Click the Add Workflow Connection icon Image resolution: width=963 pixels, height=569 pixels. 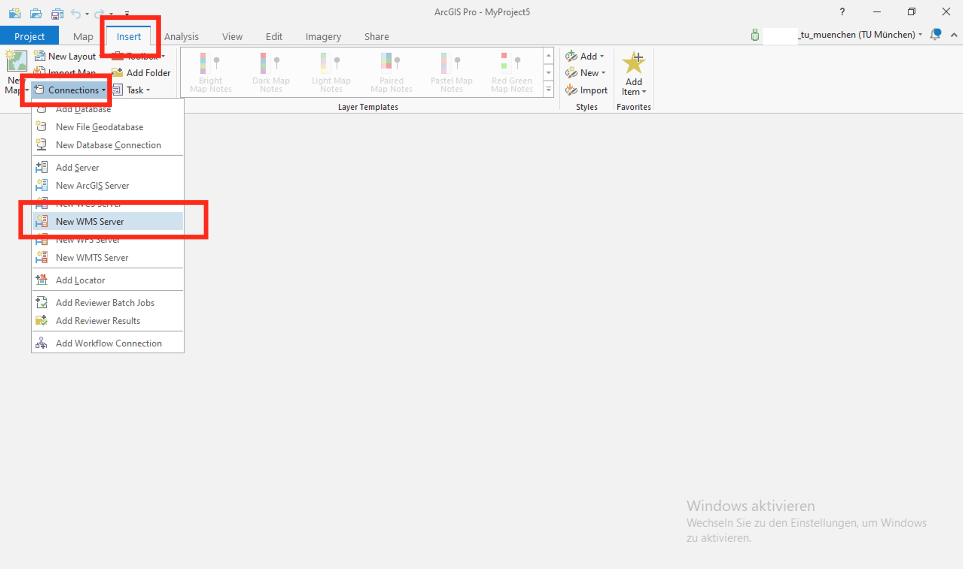click(x=41, y=343)
